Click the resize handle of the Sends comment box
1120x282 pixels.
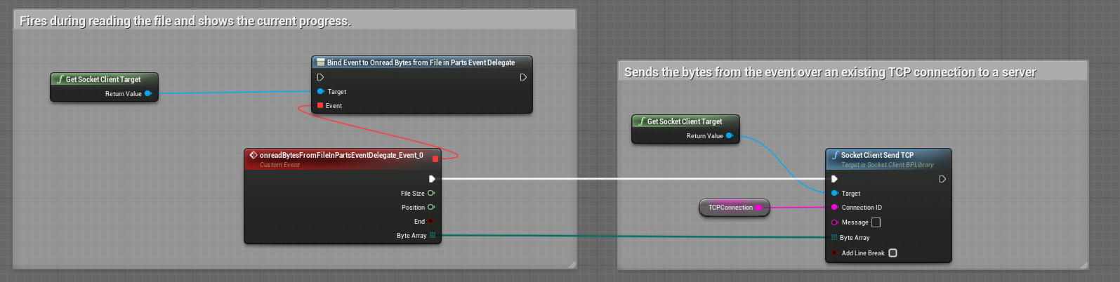click(1083, 265)
